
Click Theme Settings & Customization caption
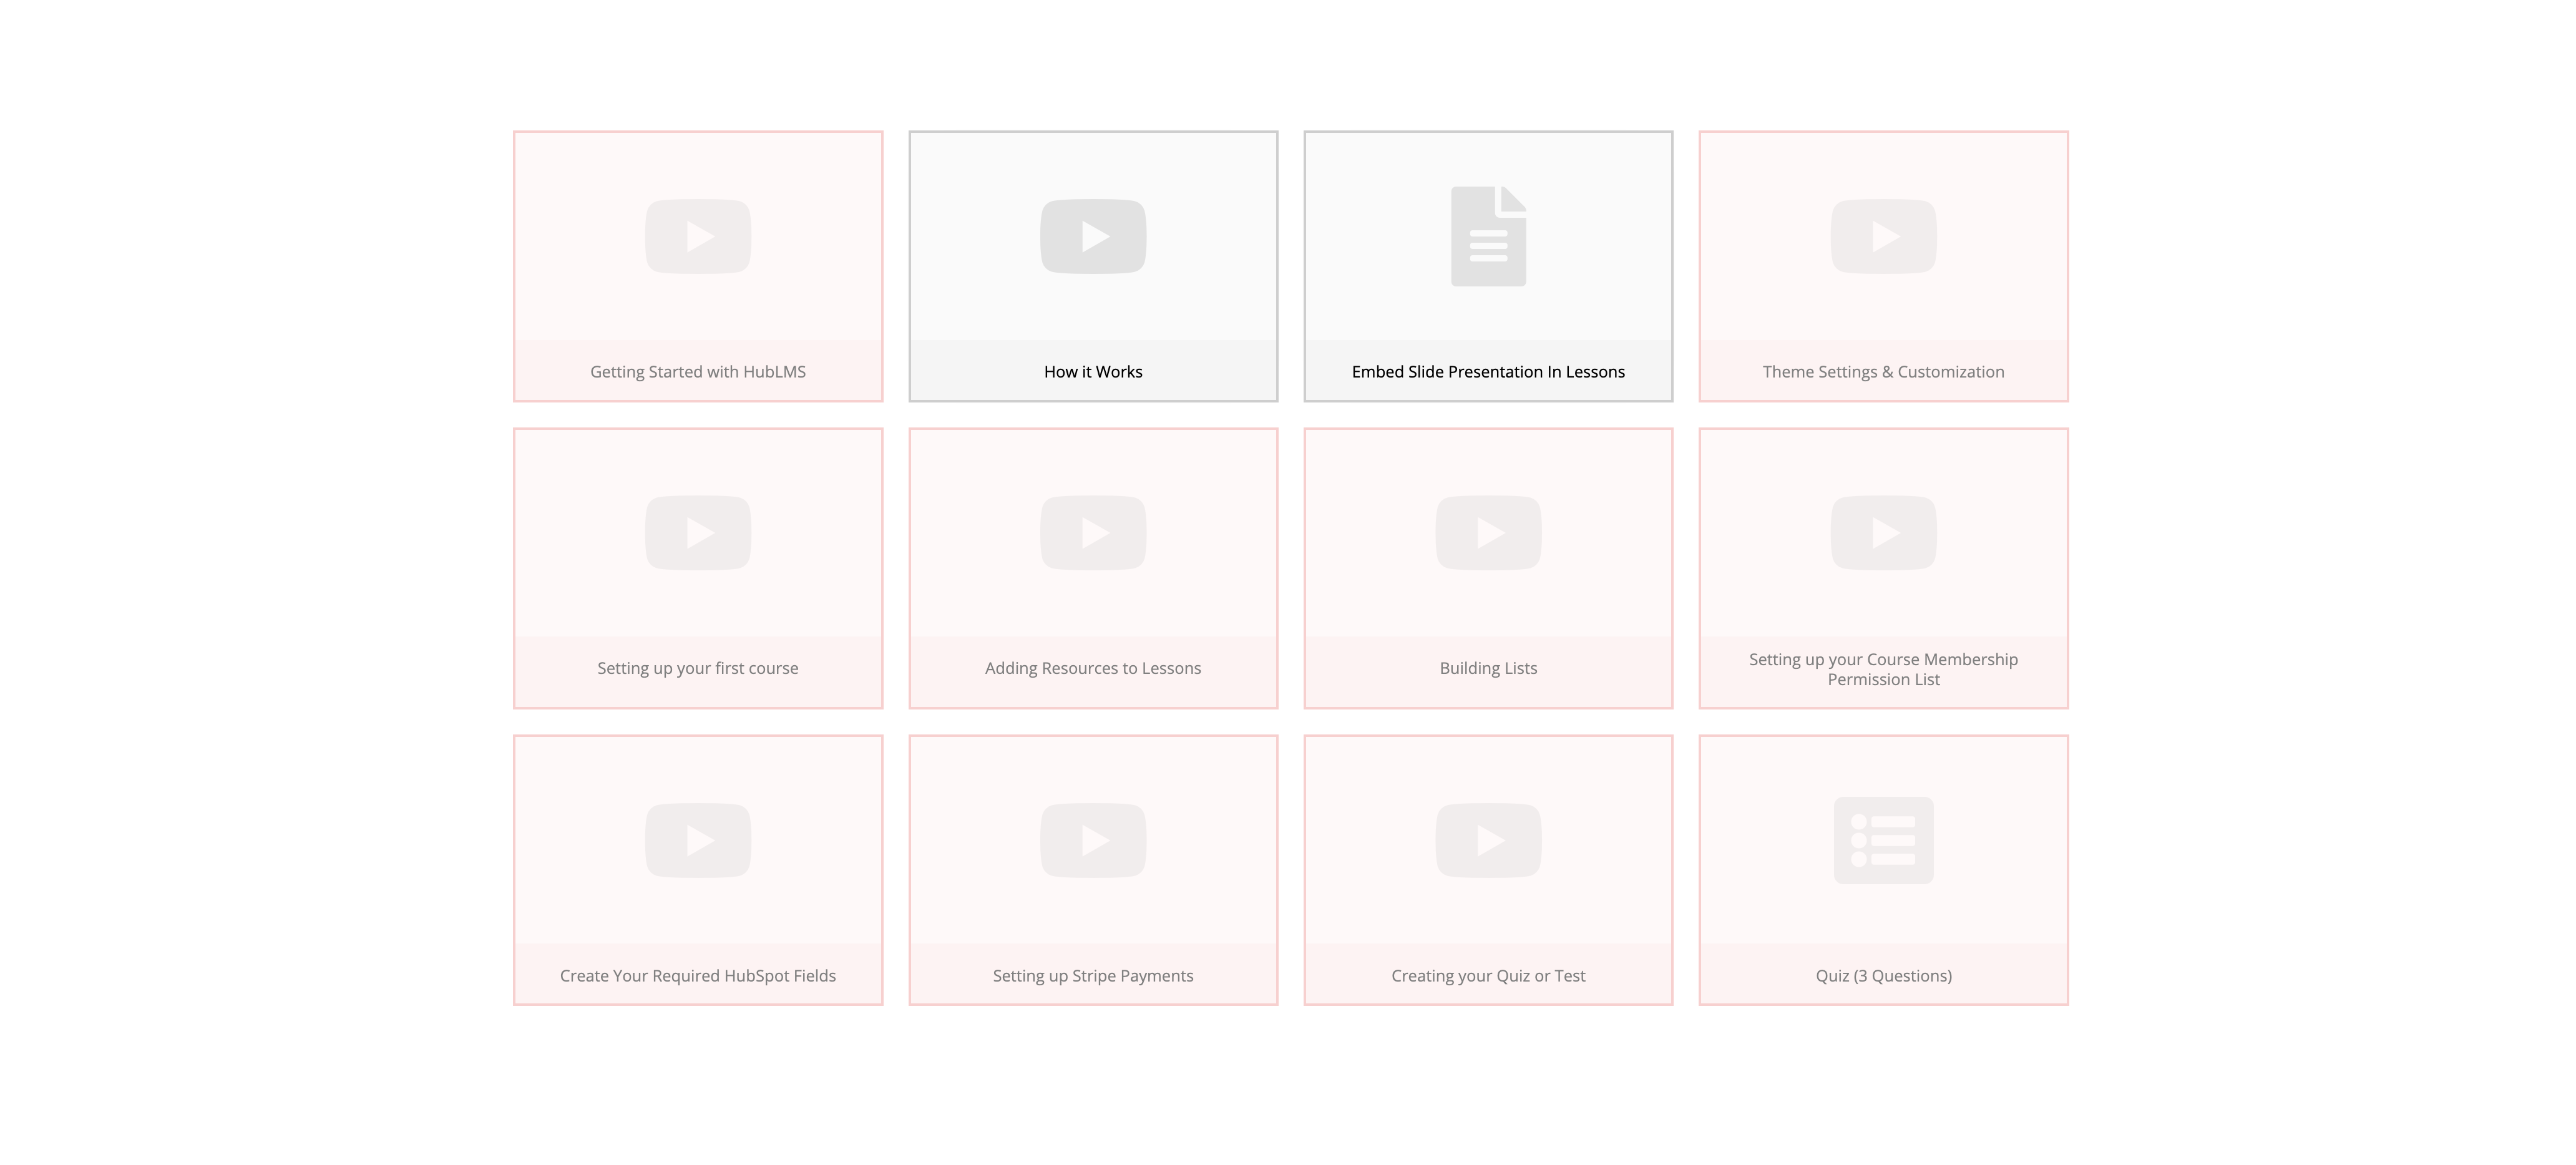click(x=1883, y=372)
